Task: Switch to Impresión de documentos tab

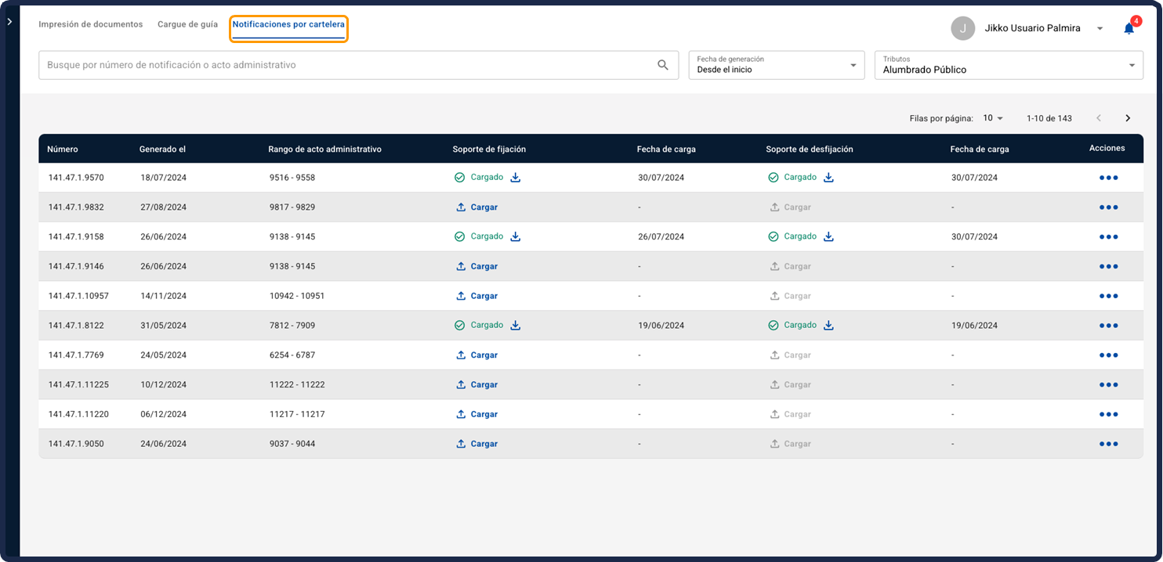Action: [91, 24]
